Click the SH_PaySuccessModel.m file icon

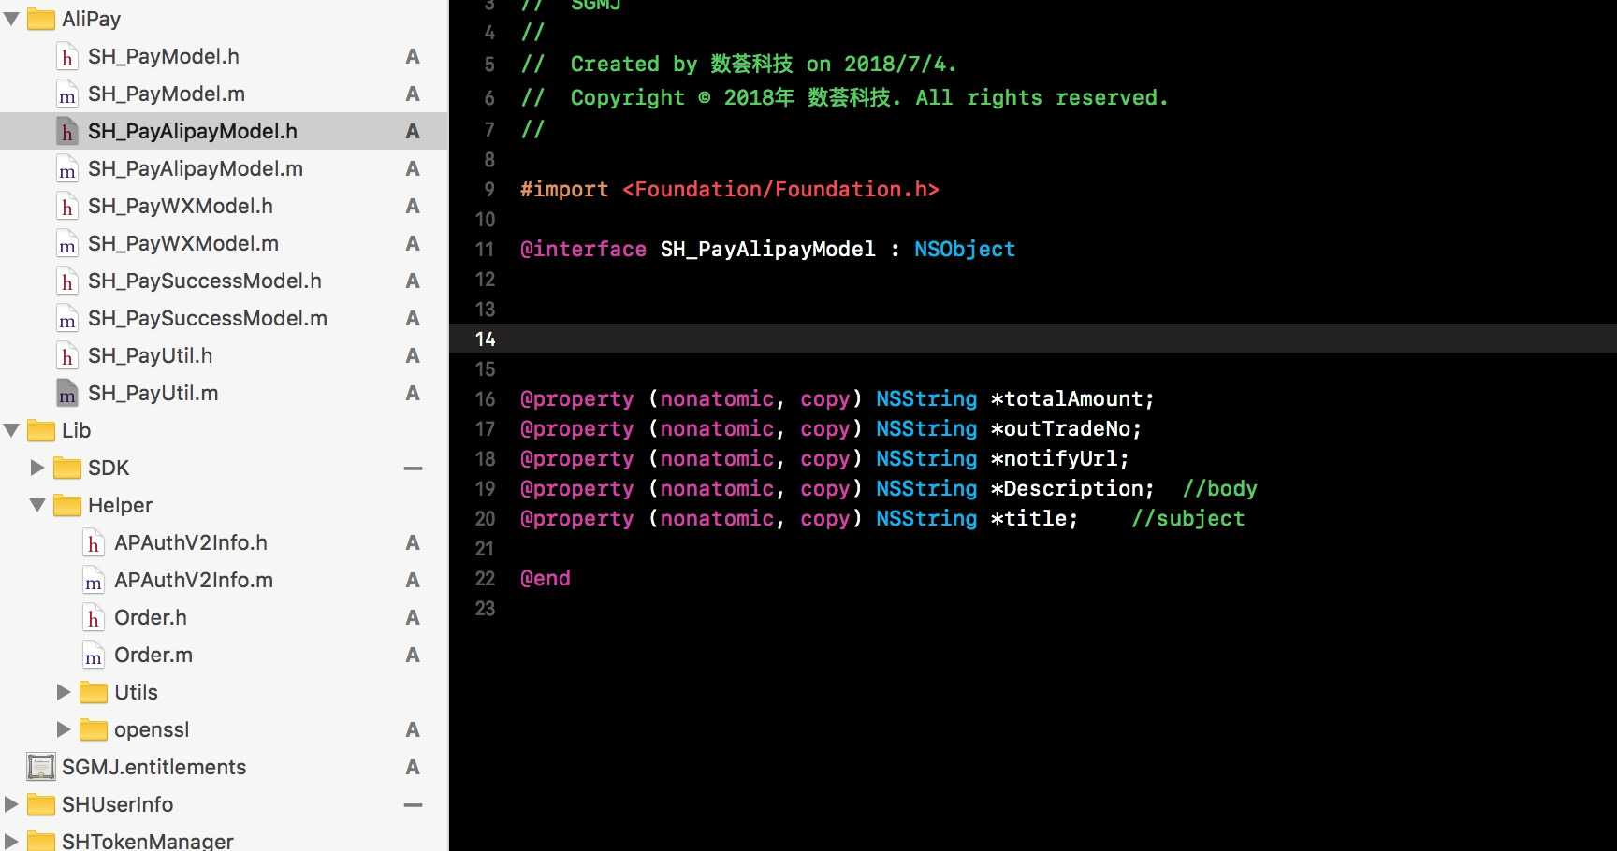tap(67, 319)
